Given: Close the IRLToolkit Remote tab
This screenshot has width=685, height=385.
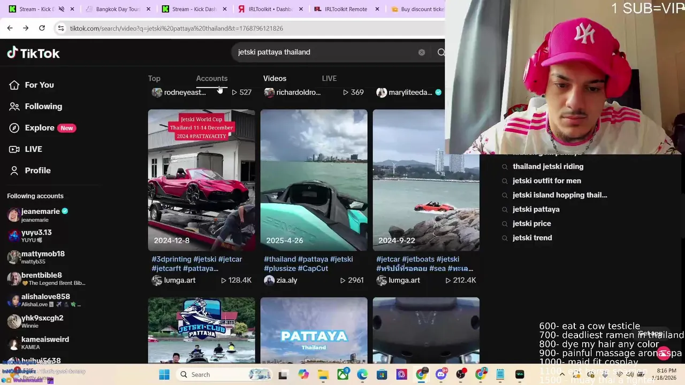Looking at the screenshot, I should (x=377, y=9).
